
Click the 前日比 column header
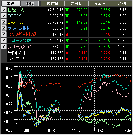point(77,4)
